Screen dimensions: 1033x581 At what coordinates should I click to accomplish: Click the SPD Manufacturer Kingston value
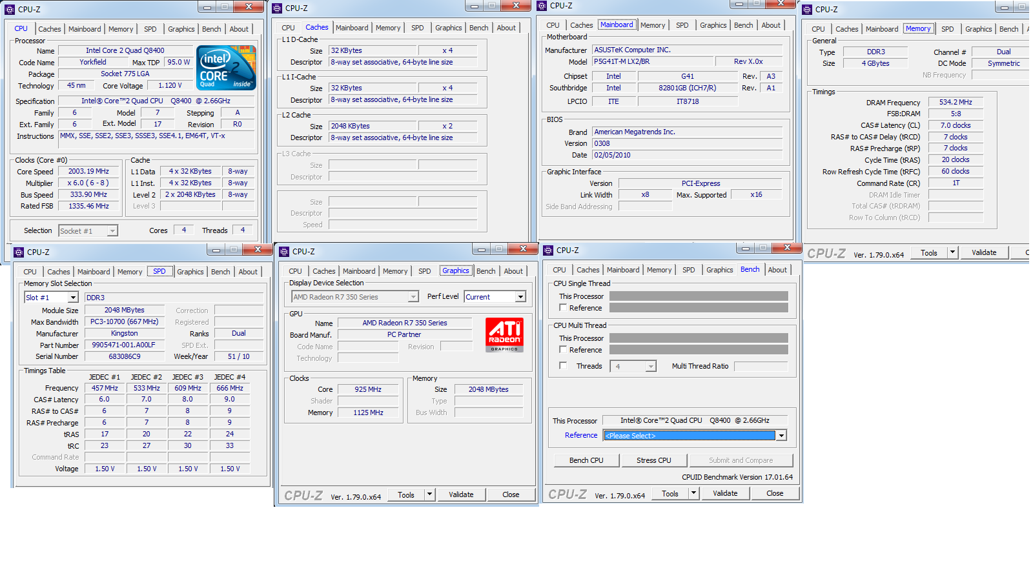124,334
